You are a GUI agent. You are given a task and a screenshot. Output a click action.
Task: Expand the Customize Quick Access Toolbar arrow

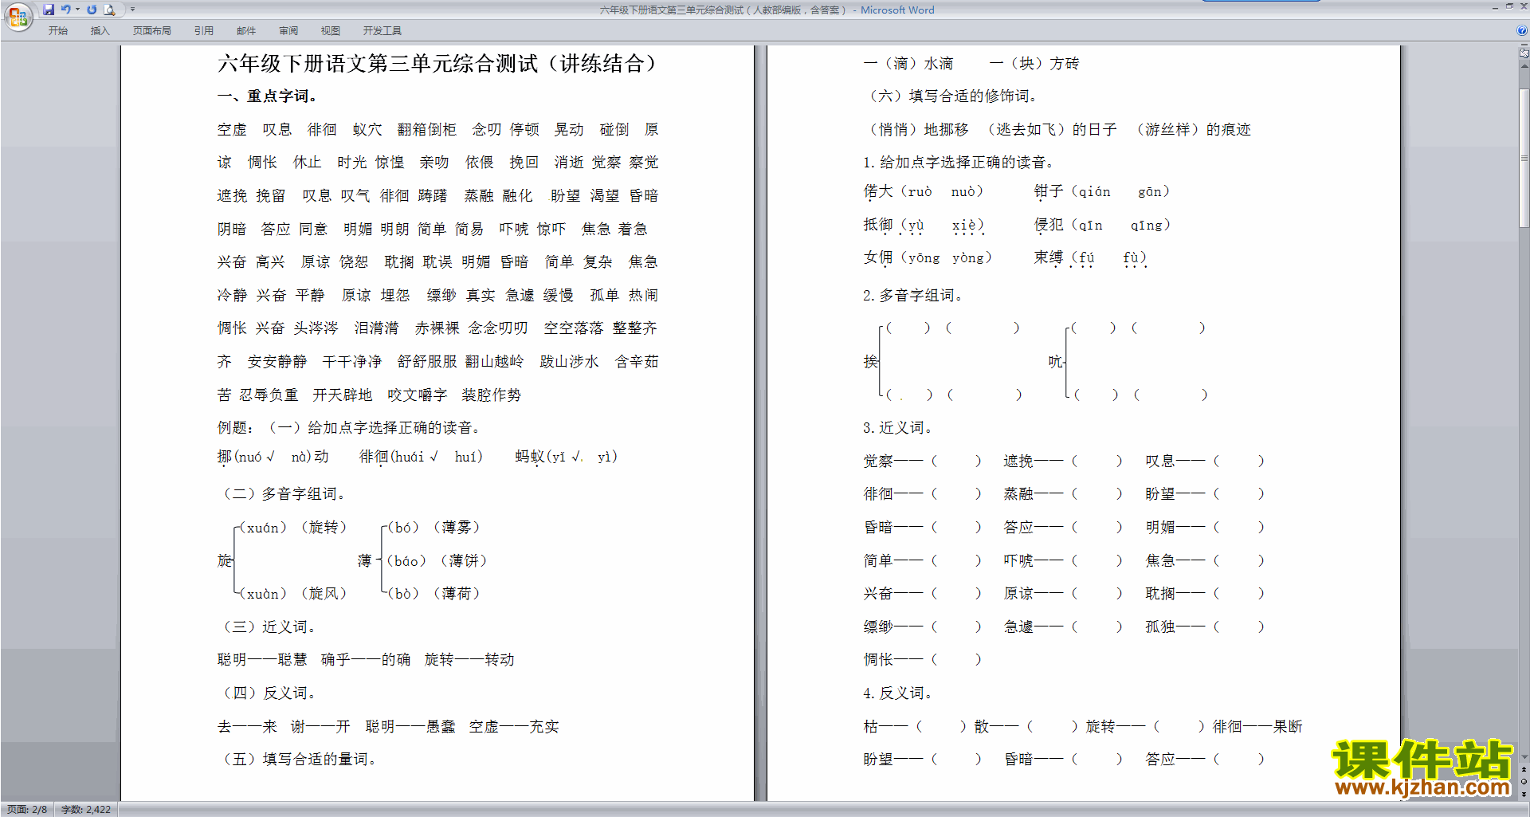click(132, 10)
